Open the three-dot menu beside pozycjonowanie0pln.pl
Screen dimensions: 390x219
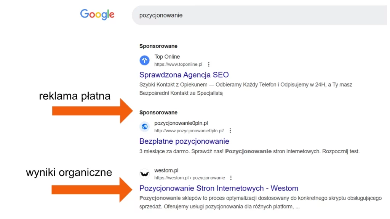pyautogui.click(x=230, y=130)
